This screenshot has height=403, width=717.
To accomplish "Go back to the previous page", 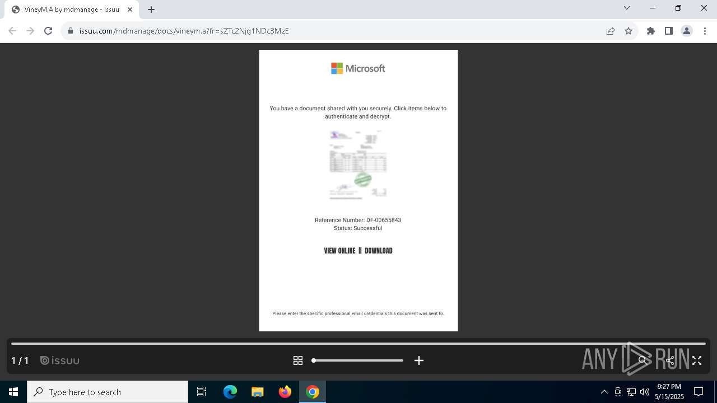I will [x=12, y=31].
